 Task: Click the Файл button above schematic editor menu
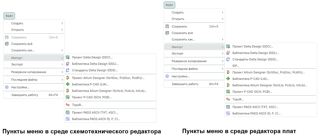click(9, 16)
